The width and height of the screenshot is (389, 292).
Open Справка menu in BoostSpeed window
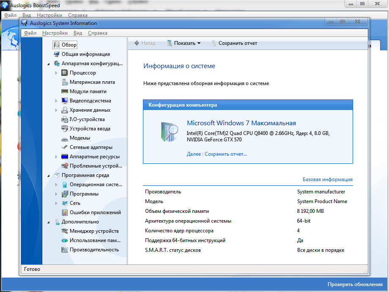(x=78, y=15)
